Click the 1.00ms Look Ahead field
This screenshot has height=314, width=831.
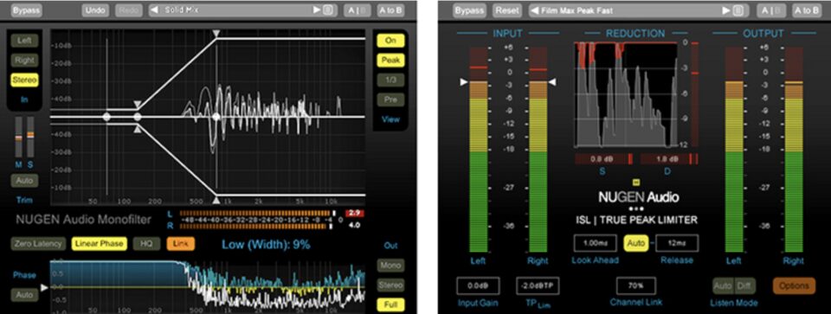[x=596, y=243]
